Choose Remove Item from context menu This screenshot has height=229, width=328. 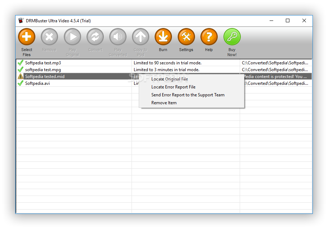[x=164, y=103]
